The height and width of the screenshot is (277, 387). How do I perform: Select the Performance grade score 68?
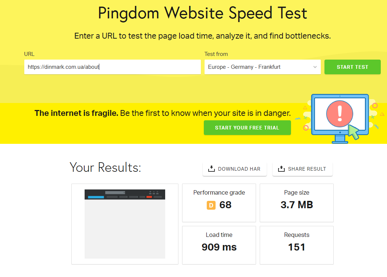point(226,205)
